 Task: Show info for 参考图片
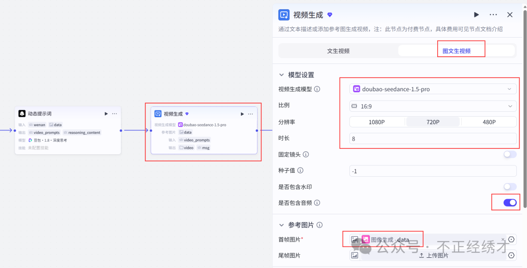[x=320, y=225]
